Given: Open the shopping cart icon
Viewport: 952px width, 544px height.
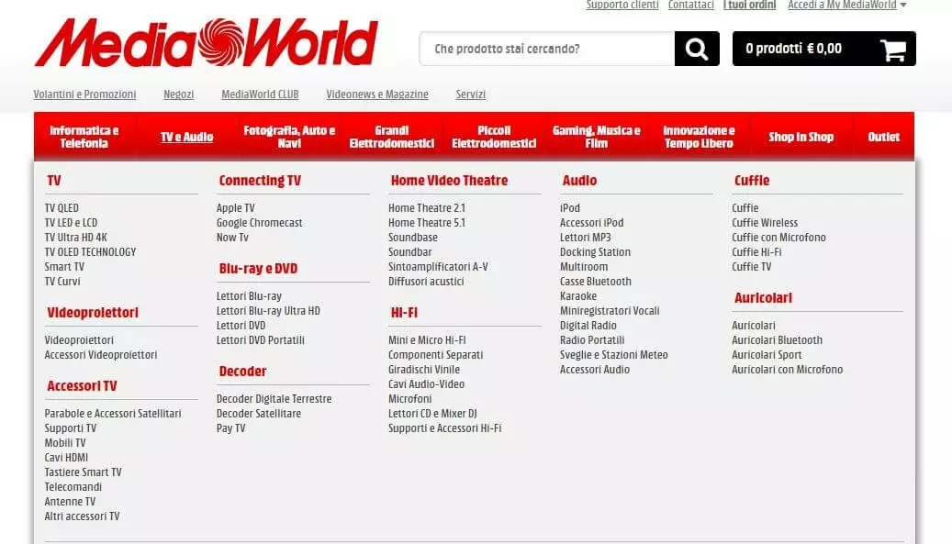Looking at the screenshot, I should [893, 50].
